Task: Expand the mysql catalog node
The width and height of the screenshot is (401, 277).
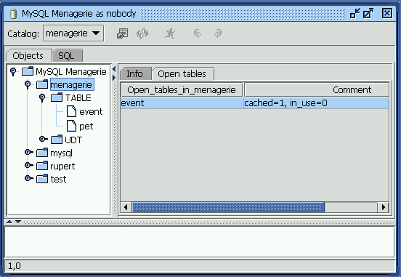Action: (x=28, y=153)
